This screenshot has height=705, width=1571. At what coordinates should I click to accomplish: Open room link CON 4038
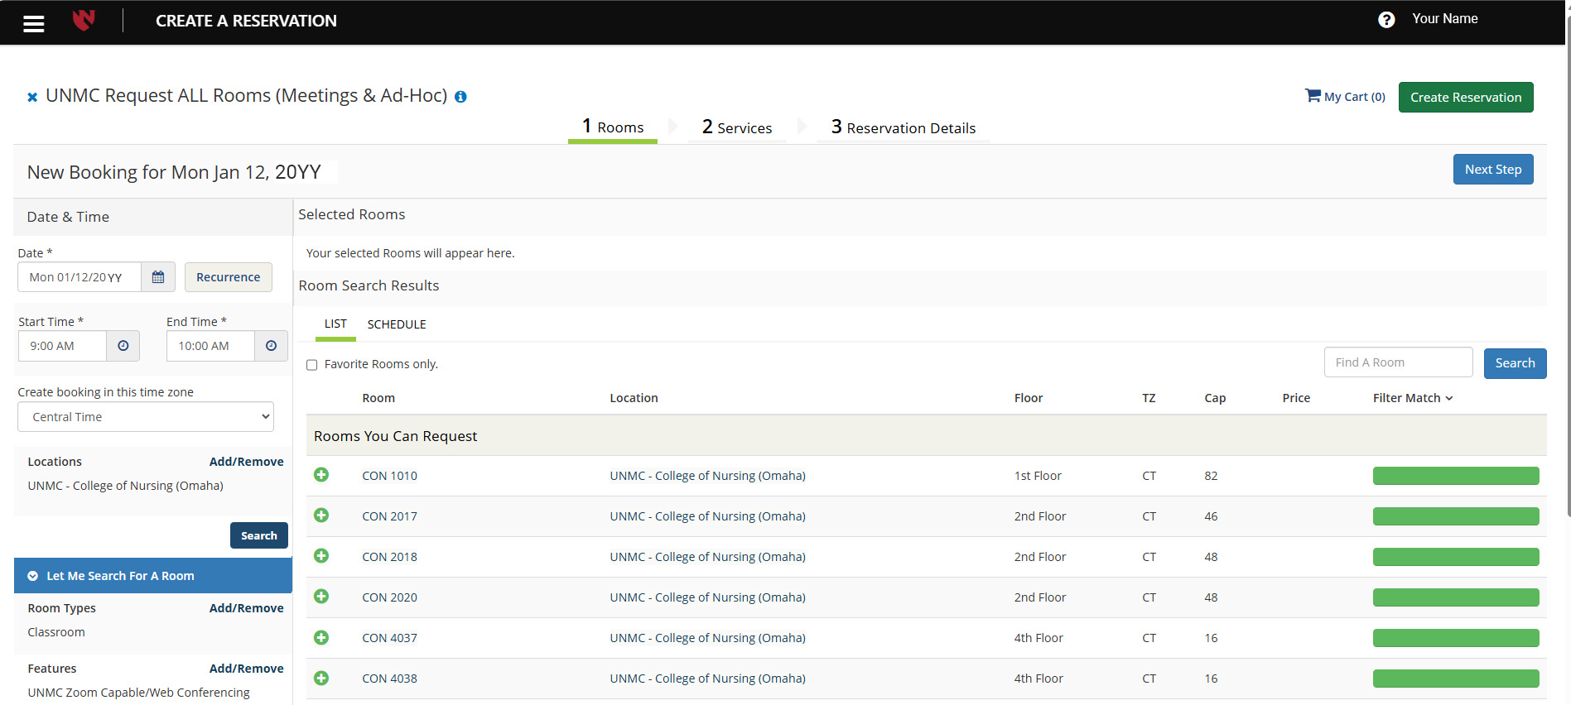click(x=389, y=679)
